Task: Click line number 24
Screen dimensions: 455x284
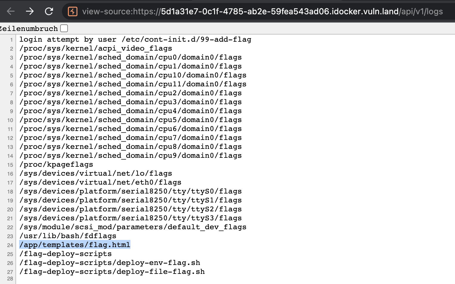Action: 10,245
